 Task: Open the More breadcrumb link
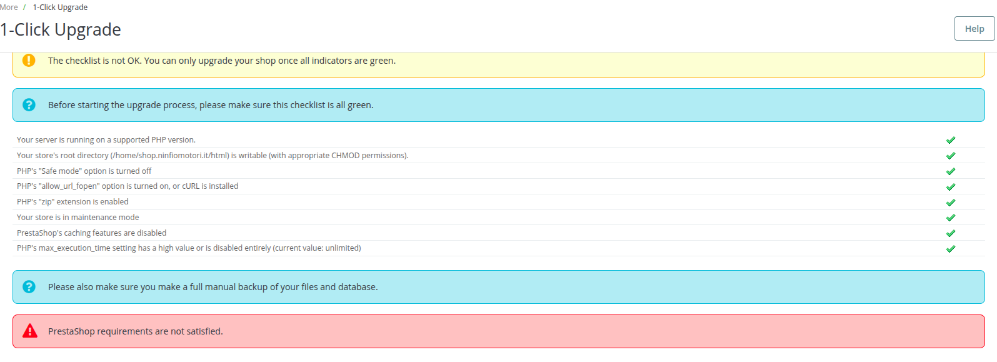coord(9,8)
